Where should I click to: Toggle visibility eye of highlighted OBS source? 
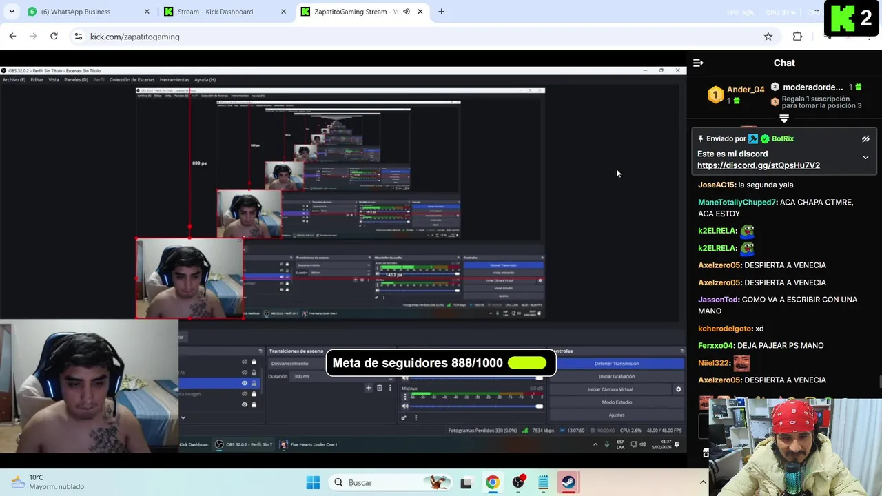245,383
